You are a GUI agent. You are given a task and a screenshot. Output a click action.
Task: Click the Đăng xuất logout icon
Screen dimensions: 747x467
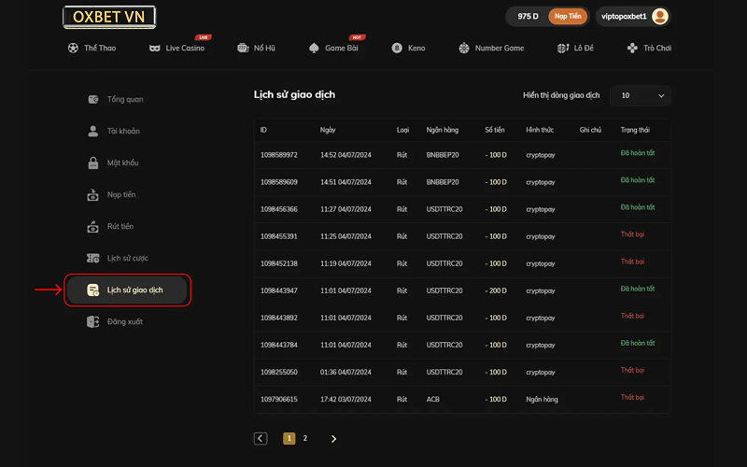click(93, 321)
